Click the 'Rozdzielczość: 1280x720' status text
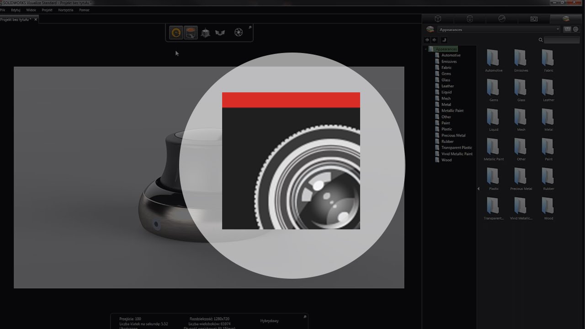Image resolution: width=585 pixels, height=329 pixels. coord(209,318)
